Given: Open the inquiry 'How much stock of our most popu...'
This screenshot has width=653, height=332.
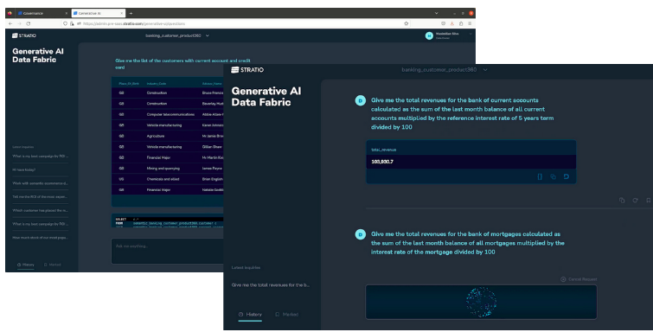Looking at the screenshot, I should 40,238.
